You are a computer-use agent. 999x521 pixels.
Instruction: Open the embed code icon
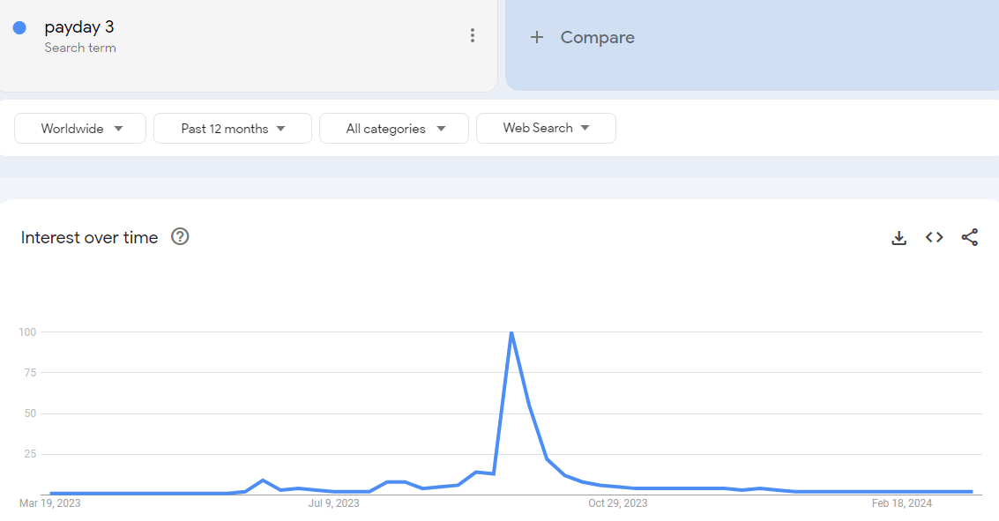[x=934, y=237]
